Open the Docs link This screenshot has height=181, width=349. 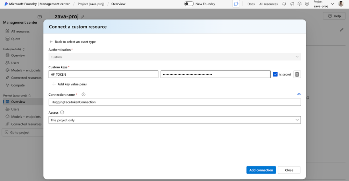click(251, 4)
